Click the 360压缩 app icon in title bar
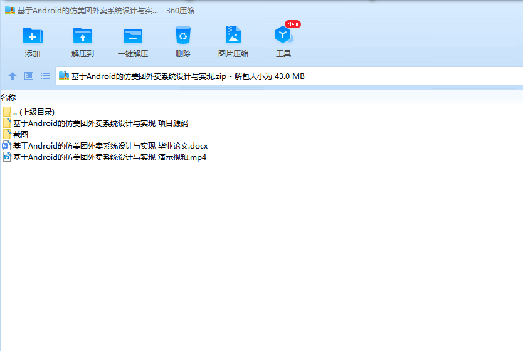The image size is (523, 351). 10,10
